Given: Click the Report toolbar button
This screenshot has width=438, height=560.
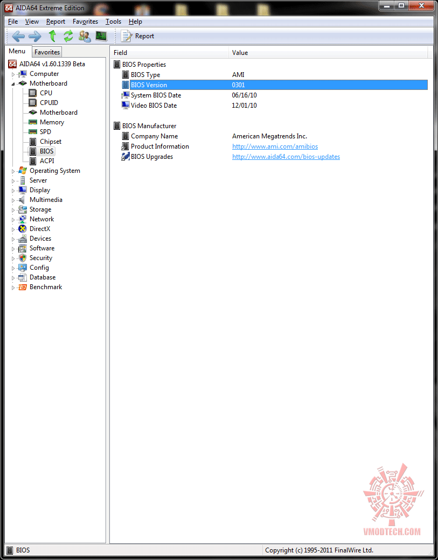Looking at the screenshot, I should coord(137,36).
